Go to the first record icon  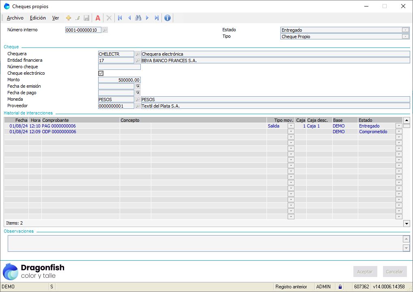click(x=120, y=18)
